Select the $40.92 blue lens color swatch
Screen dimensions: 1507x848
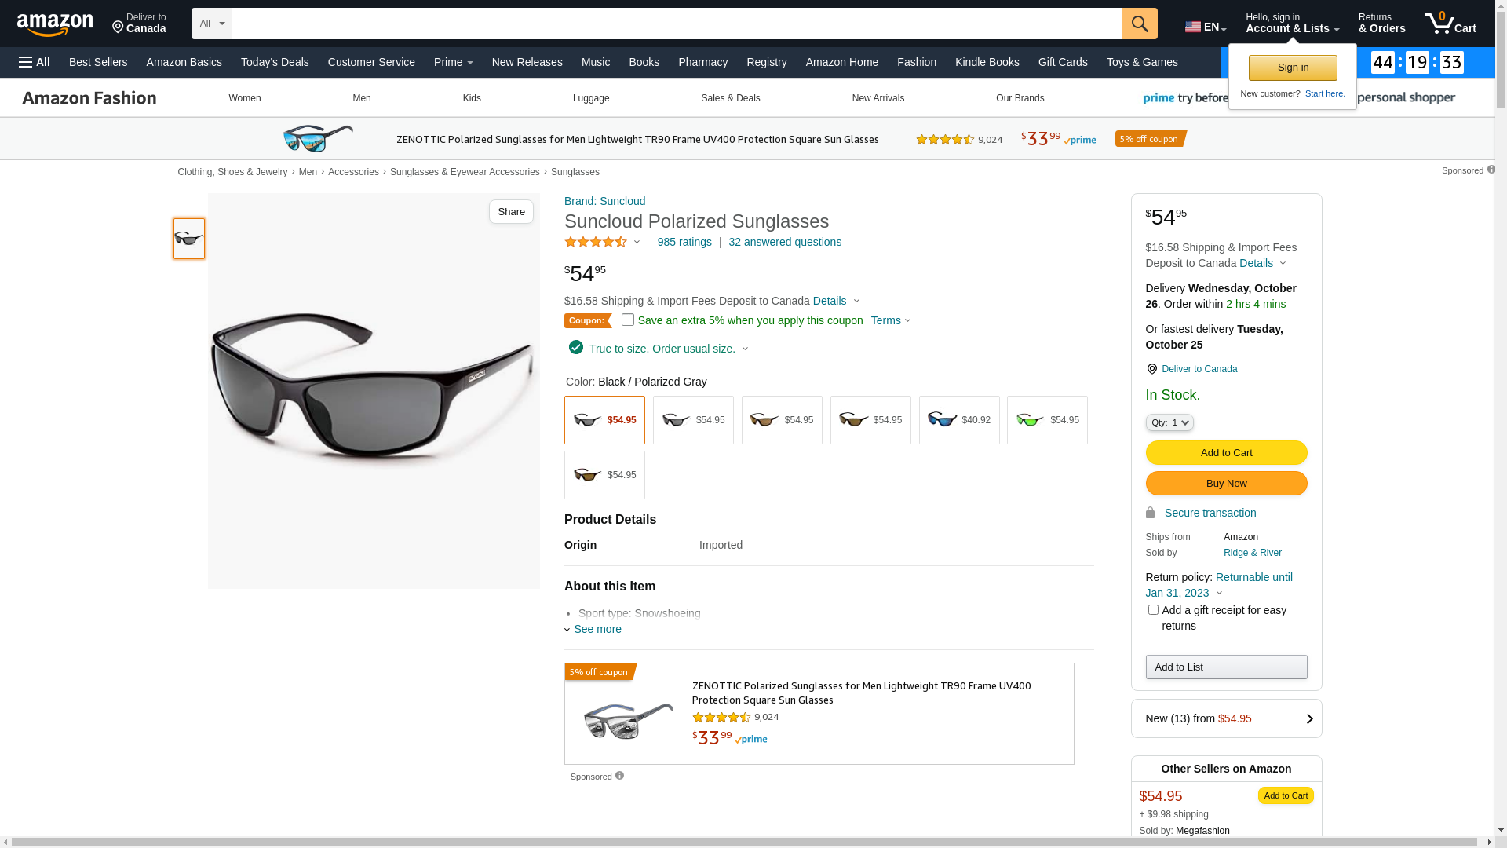click(x=958, y=420)
